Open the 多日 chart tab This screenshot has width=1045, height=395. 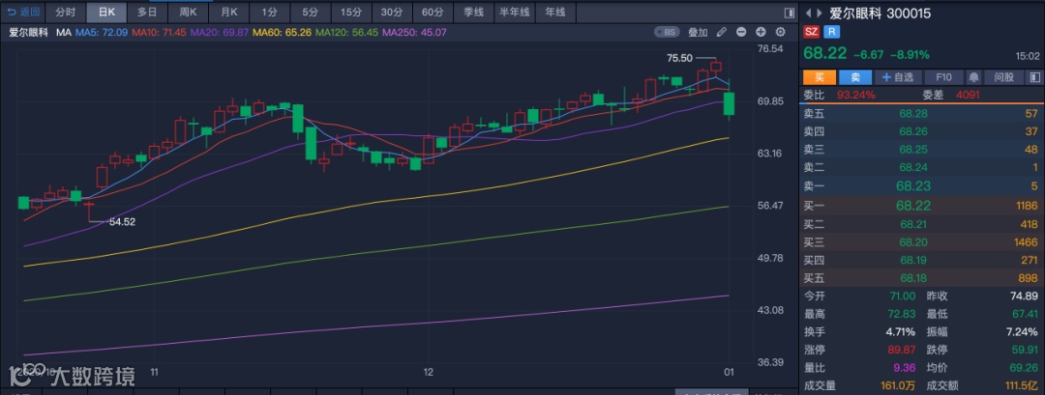[147, 12]
